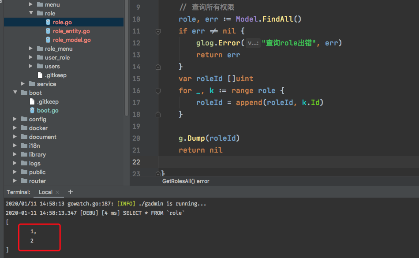Click the public folder icon
Viewport: 419px width, 258px height.
click(x=24, y=172)
